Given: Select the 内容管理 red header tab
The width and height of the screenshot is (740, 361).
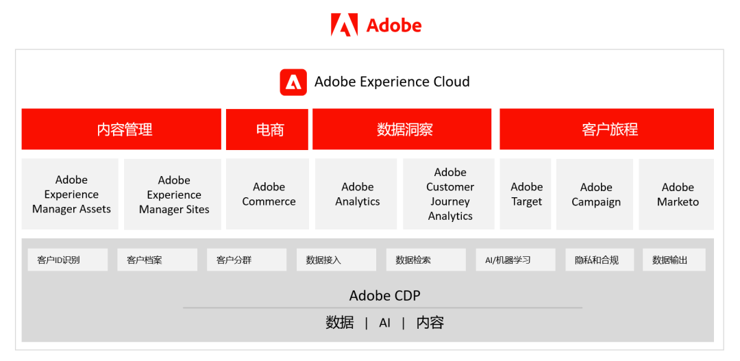Looking at the screenshot, I should [121, 129].
